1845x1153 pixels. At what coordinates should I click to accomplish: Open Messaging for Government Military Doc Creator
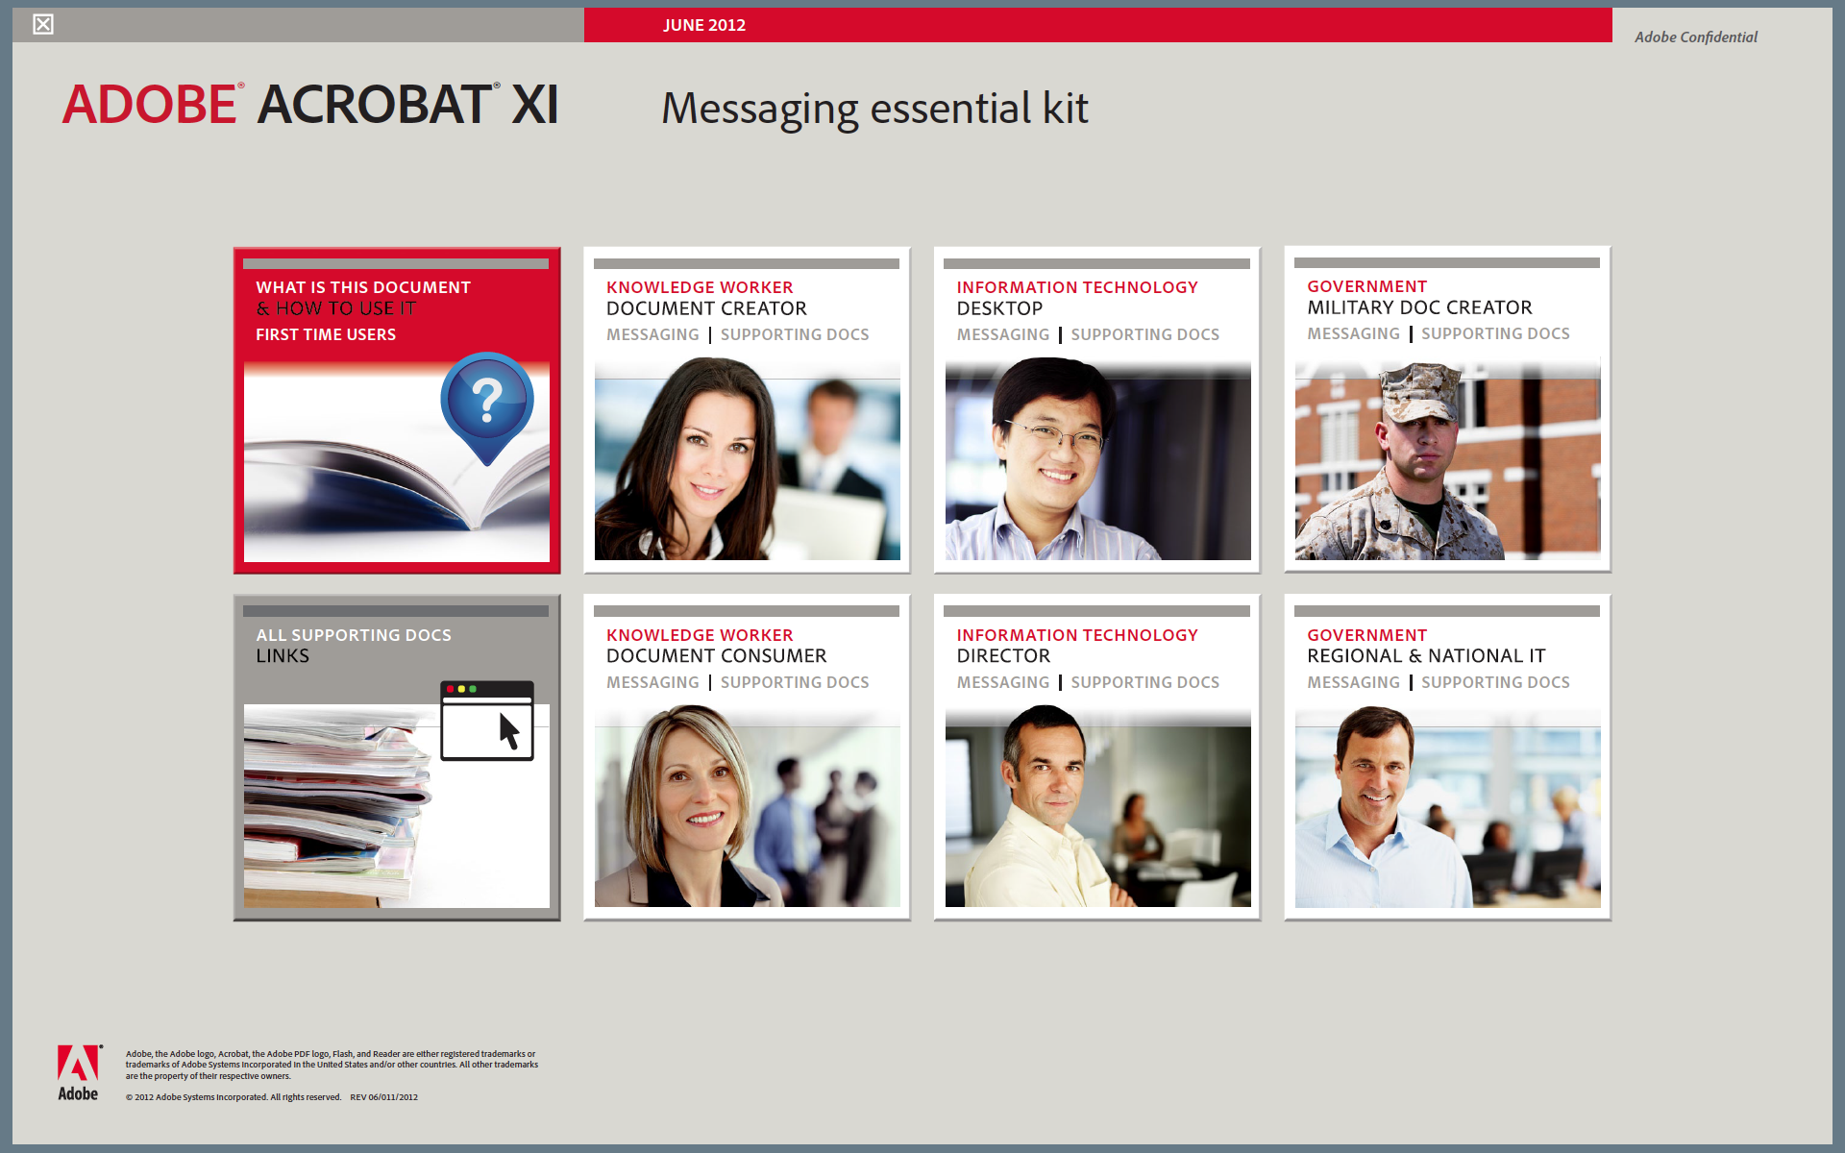[x=1353, y=333]
